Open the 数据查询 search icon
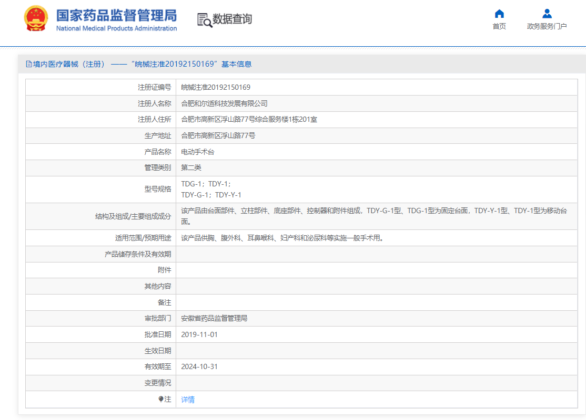 pyautogui.click(x=205, y=20)
